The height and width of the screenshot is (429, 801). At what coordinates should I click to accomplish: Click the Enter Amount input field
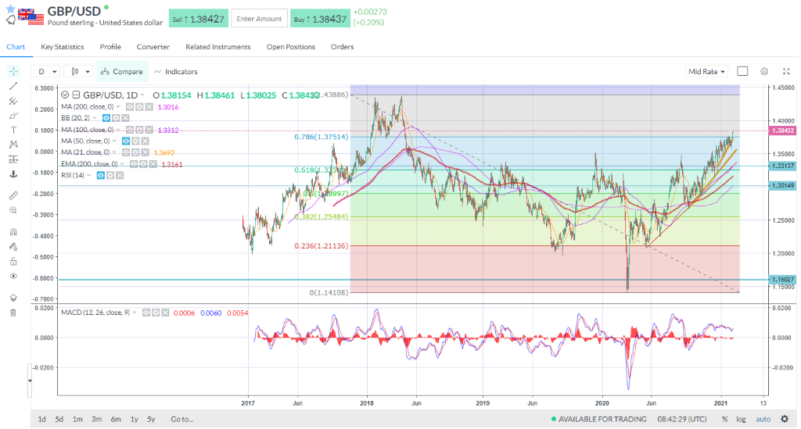pos(259,18)
